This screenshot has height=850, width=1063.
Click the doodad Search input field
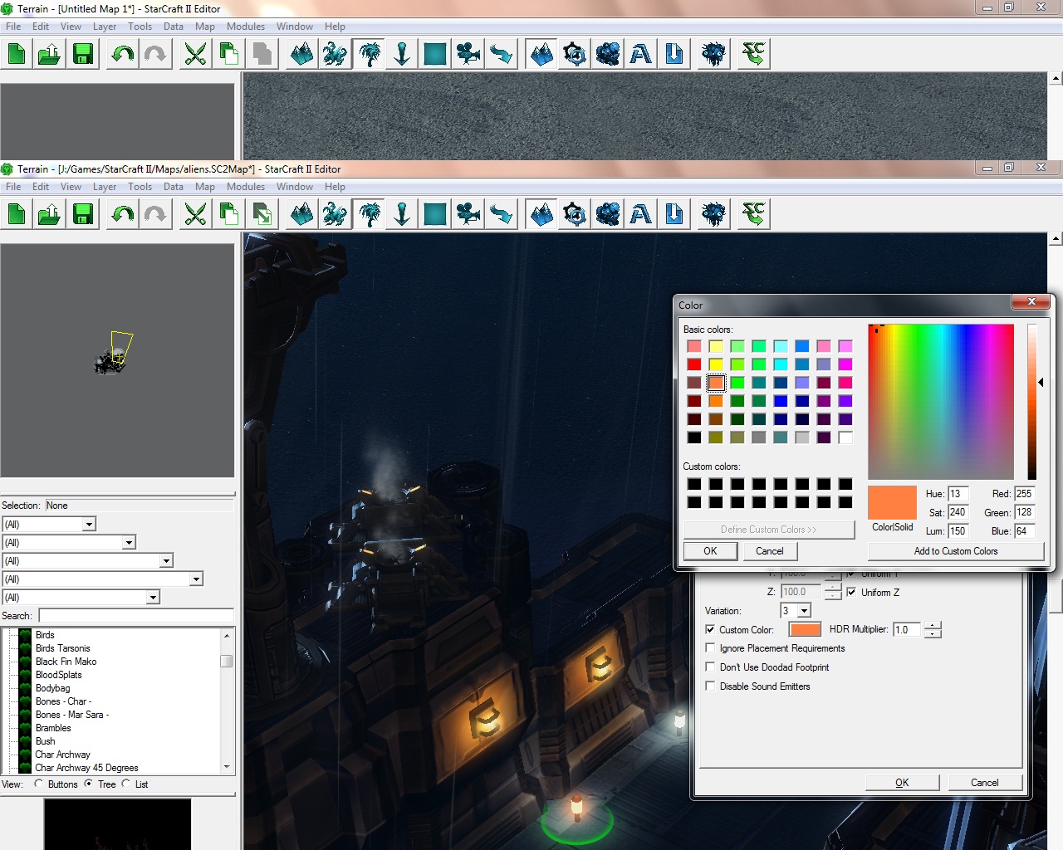pyautogui.click(x=135, y=616)
